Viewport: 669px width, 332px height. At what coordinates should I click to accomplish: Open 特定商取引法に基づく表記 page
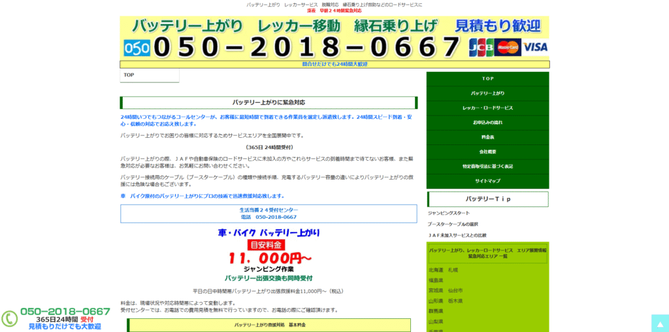point(487,167)
